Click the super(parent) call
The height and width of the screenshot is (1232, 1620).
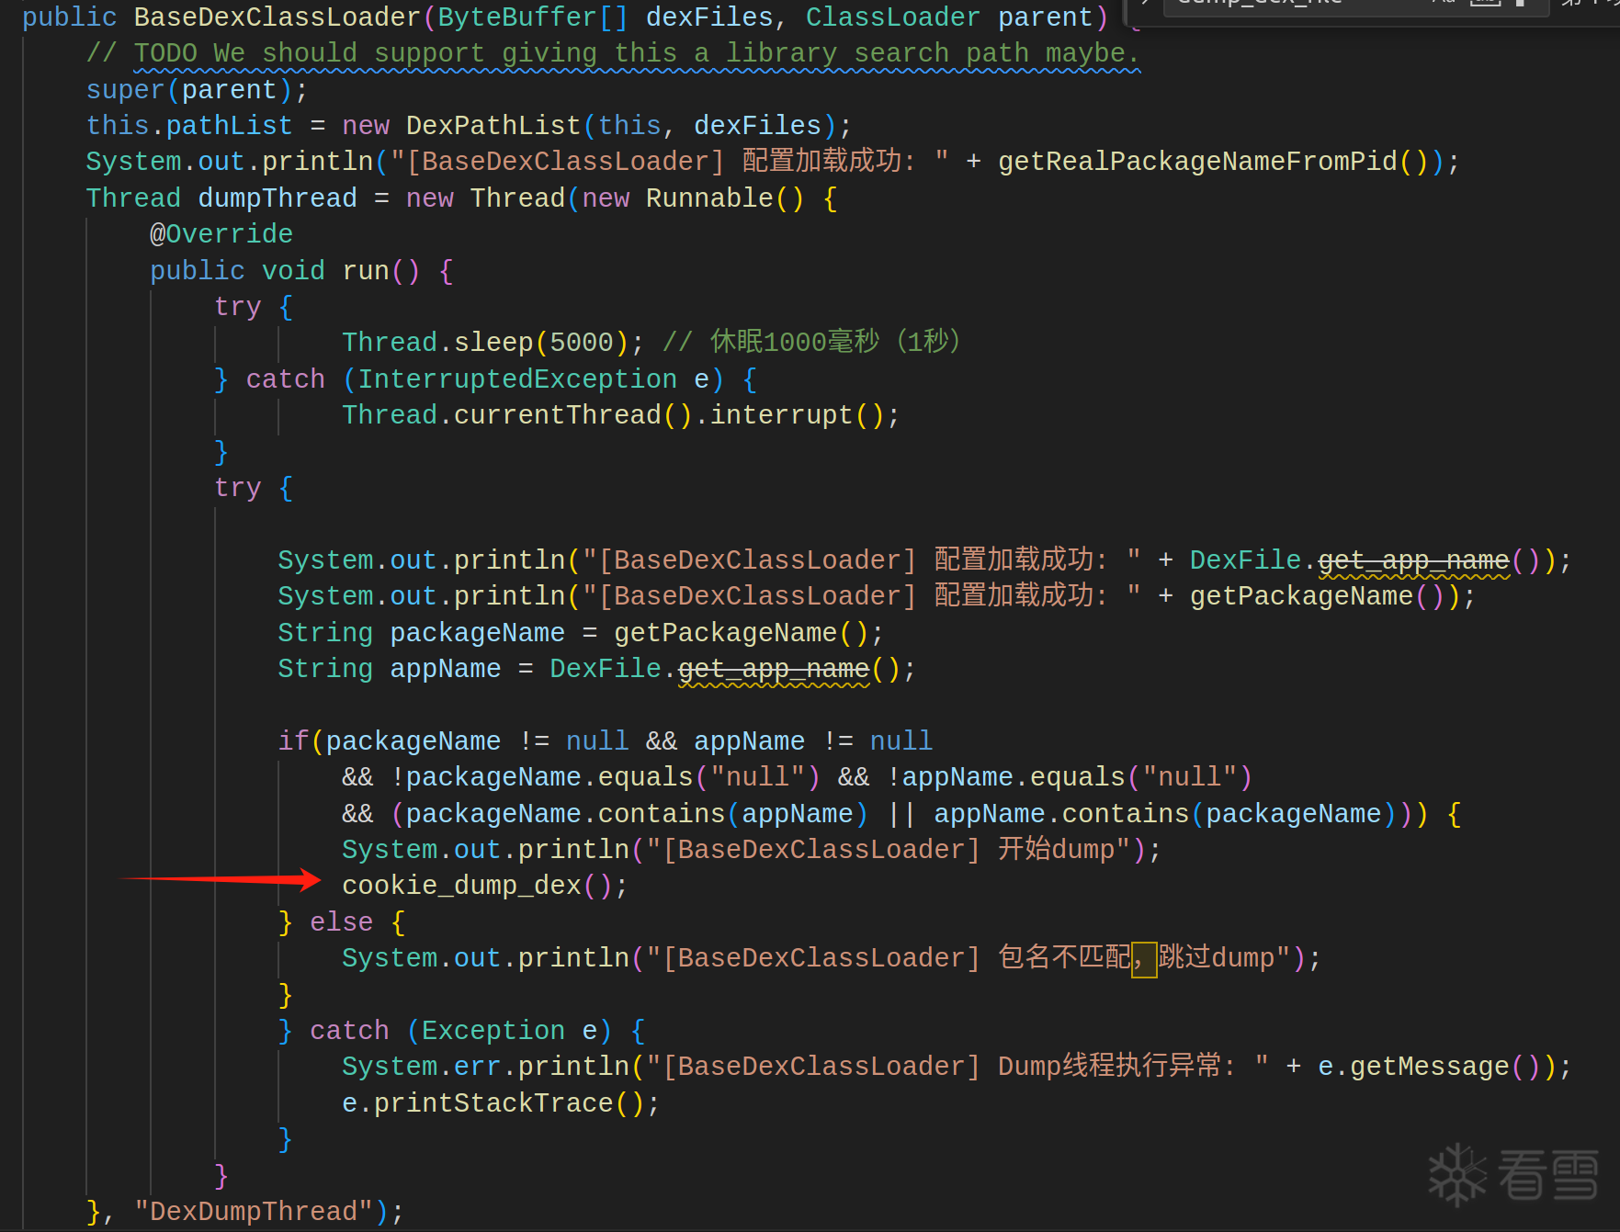(197, 90)
